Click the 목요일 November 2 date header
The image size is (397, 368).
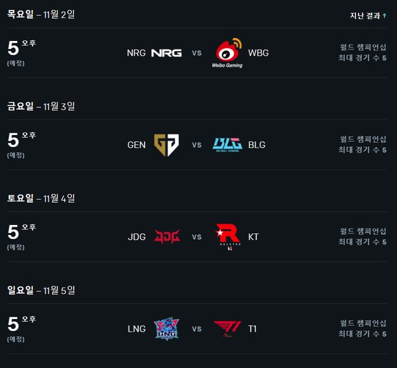pos(41,14)
